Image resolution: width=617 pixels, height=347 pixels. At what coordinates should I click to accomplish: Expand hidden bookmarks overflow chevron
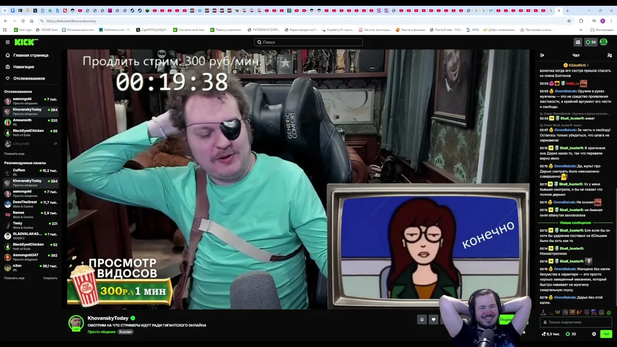(x=581, y=30)
